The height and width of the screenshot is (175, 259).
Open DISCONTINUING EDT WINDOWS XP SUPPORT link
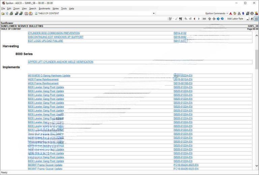56,37
